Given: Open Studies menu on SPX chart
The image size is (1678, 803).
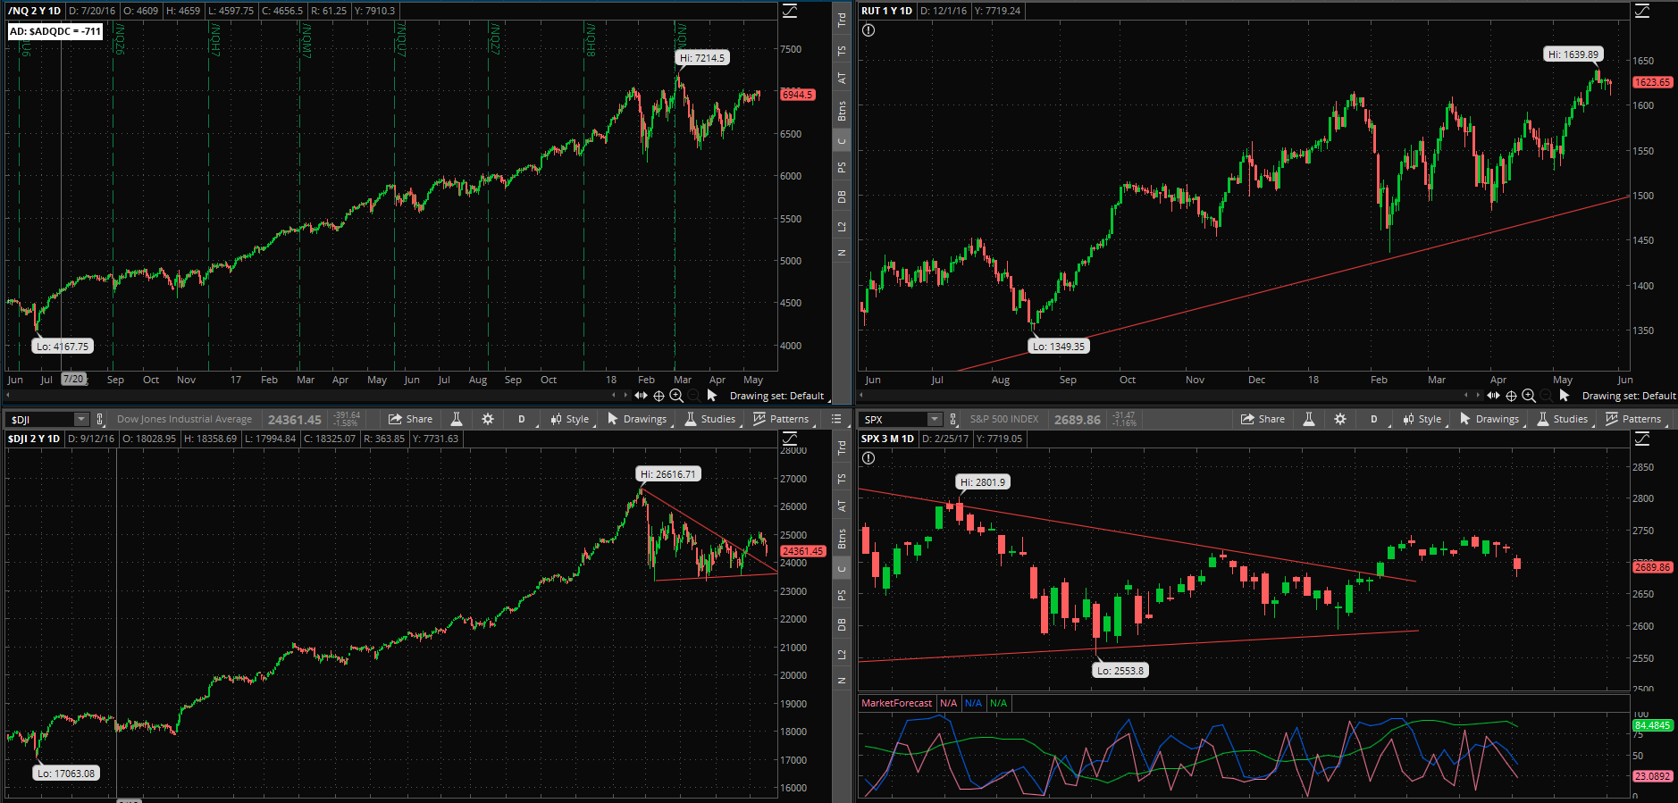Looking at the screenshot, I should (1563, 419).
